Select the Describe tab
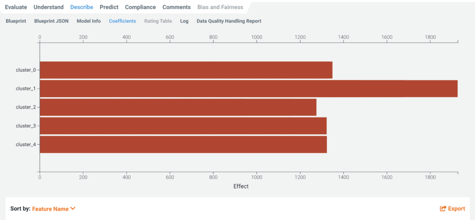The width and height of the screenshot is (475, 220). click(82, 7)
